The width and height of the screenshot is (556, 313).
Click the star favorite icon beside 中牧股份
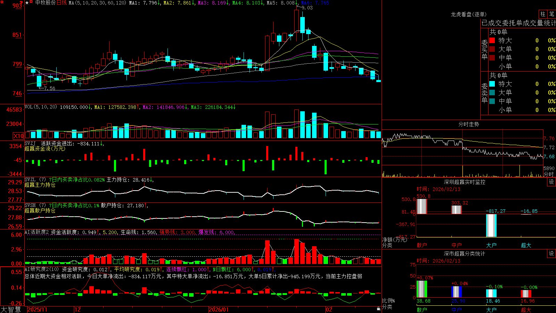point(27,3)
